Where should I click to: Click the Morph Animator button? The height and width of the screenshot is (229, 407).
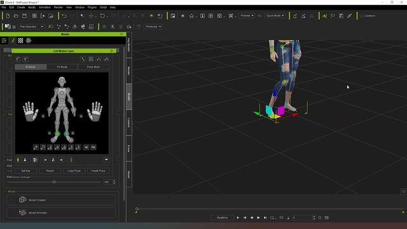(61, 212)
